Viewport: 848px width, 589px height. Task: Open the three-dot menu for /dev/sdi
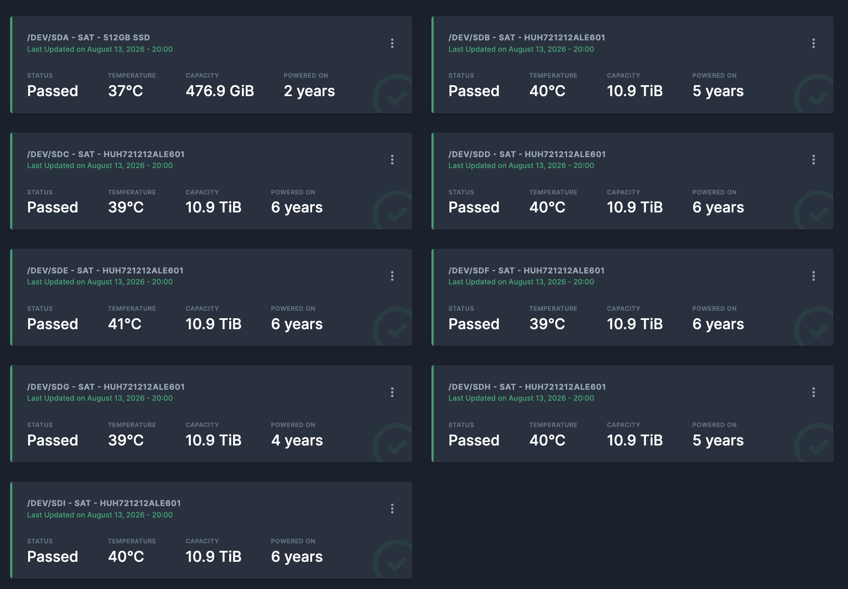pos(392,509)
